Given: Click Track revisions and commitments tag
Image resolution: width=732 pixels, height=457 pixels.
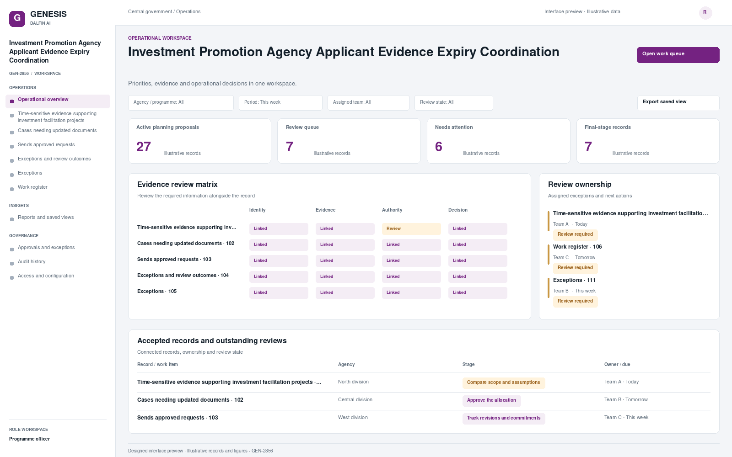Looking at the screenshot, I should 504,419.
